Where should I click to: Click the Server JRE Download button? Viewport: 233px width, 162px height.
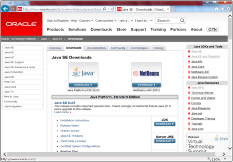click(165, 141)
